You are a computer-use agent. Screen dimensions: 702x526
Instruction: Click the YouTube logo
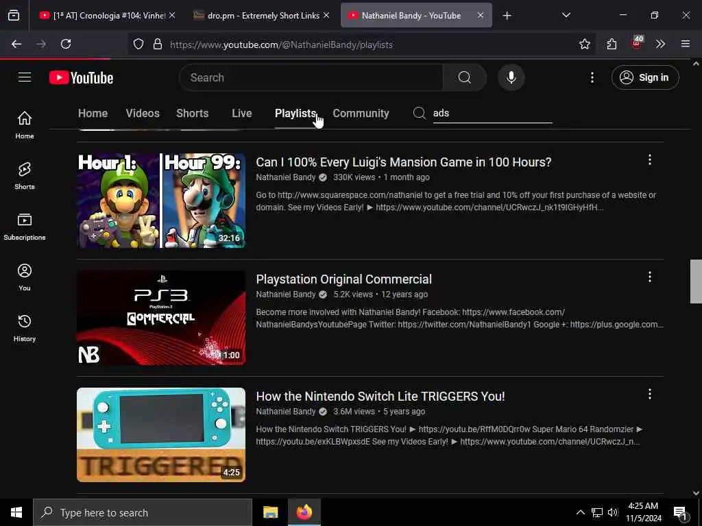point(81,77)
